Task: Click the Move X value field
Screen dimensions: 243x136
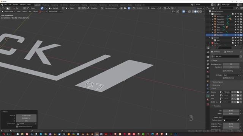Action: 26,116
